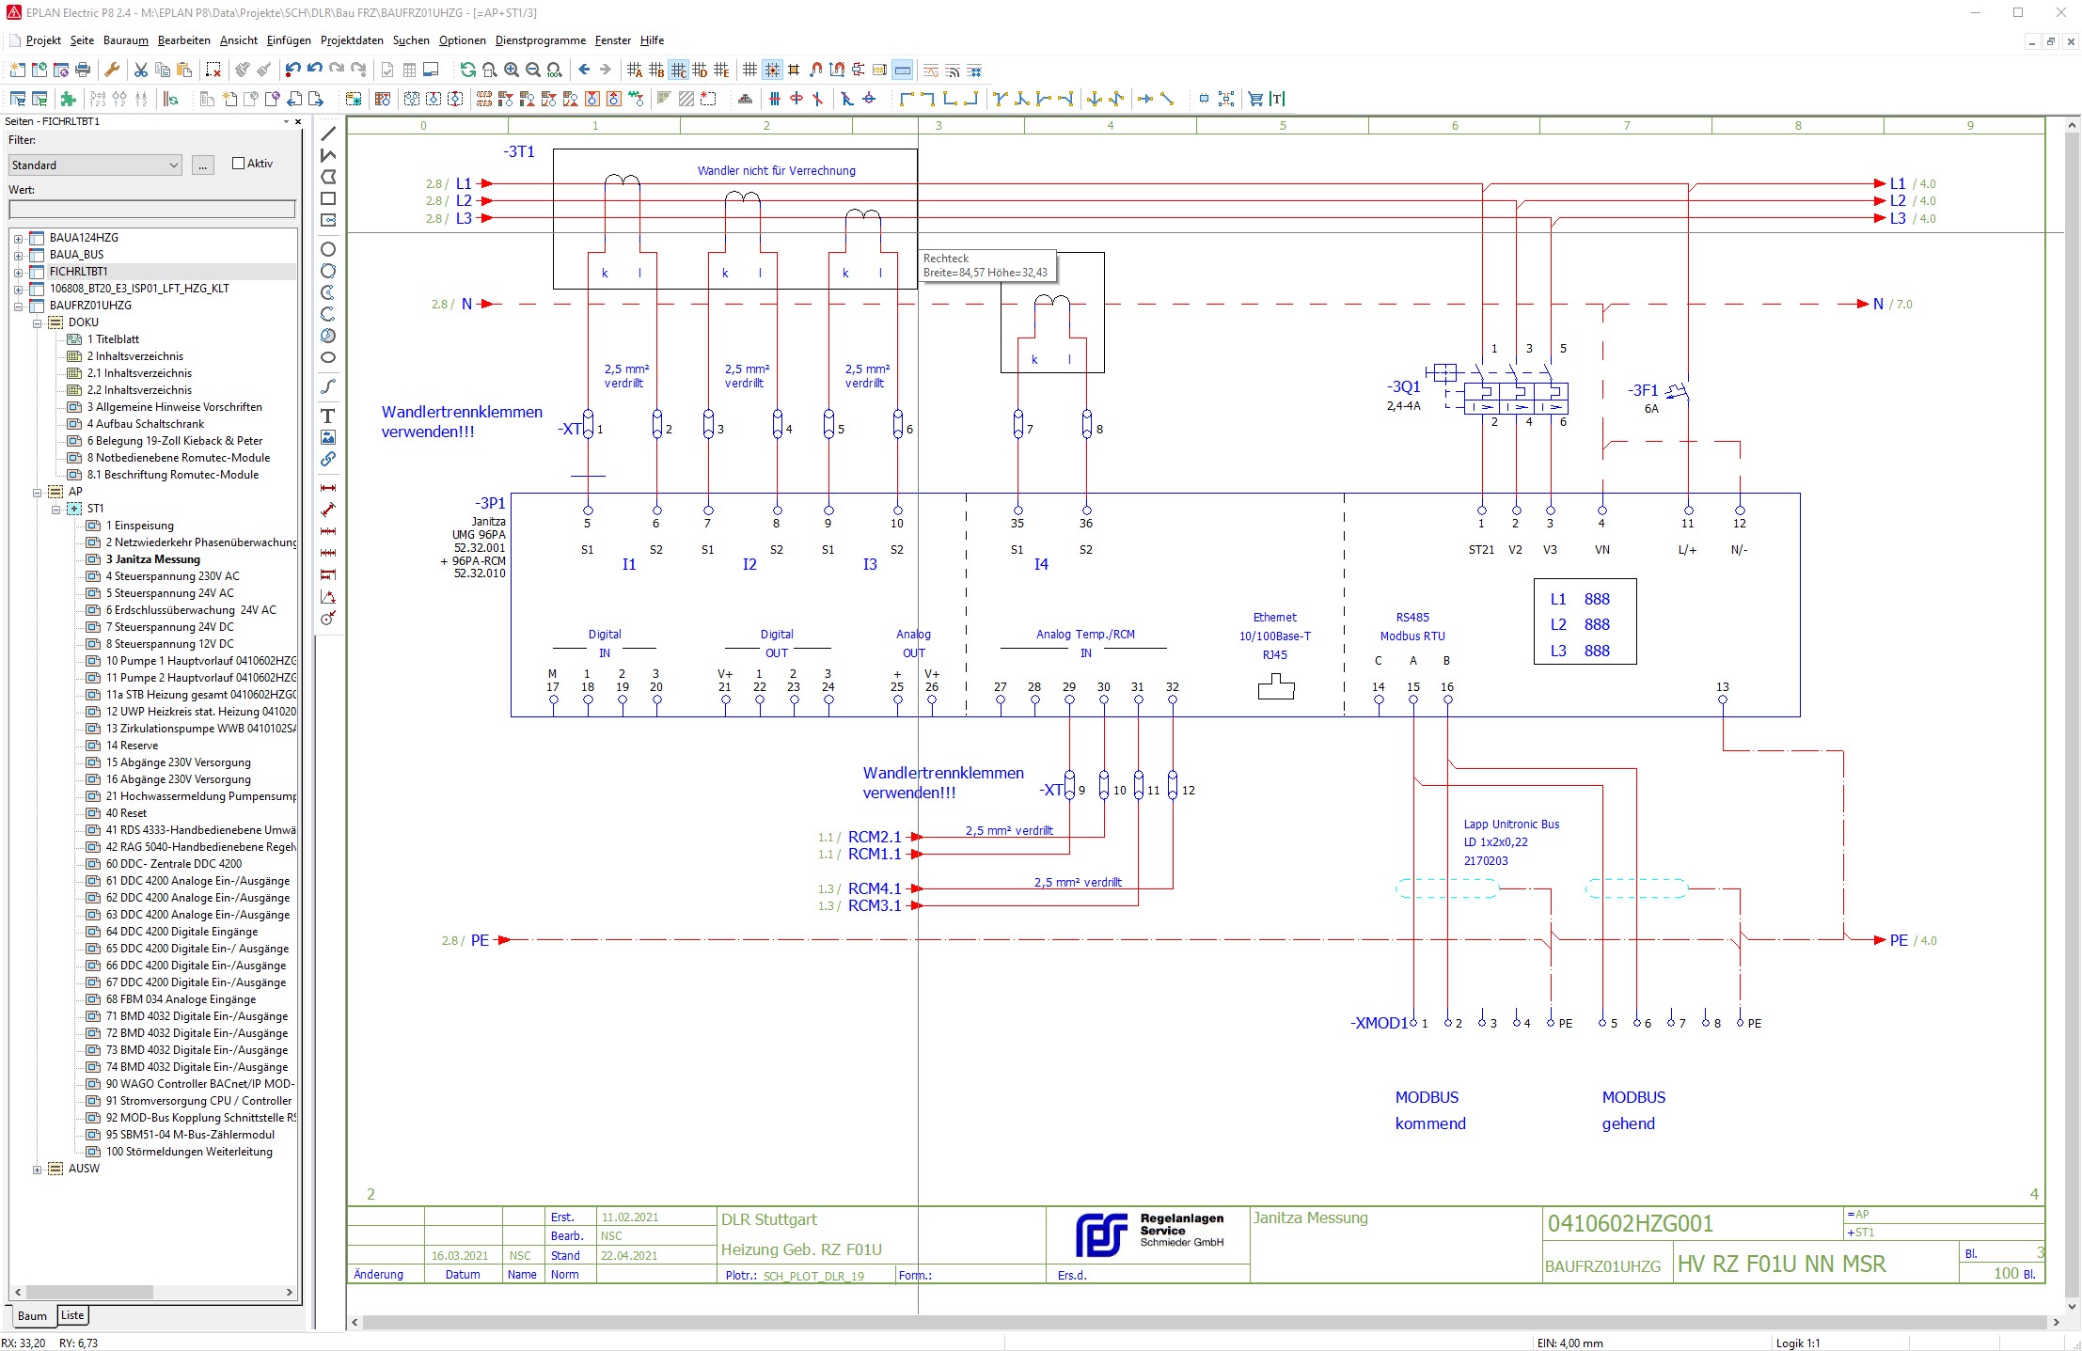2082x1351 pixels.
Task: Open the Projektdaten menu
Action: (x=352, y=40)
